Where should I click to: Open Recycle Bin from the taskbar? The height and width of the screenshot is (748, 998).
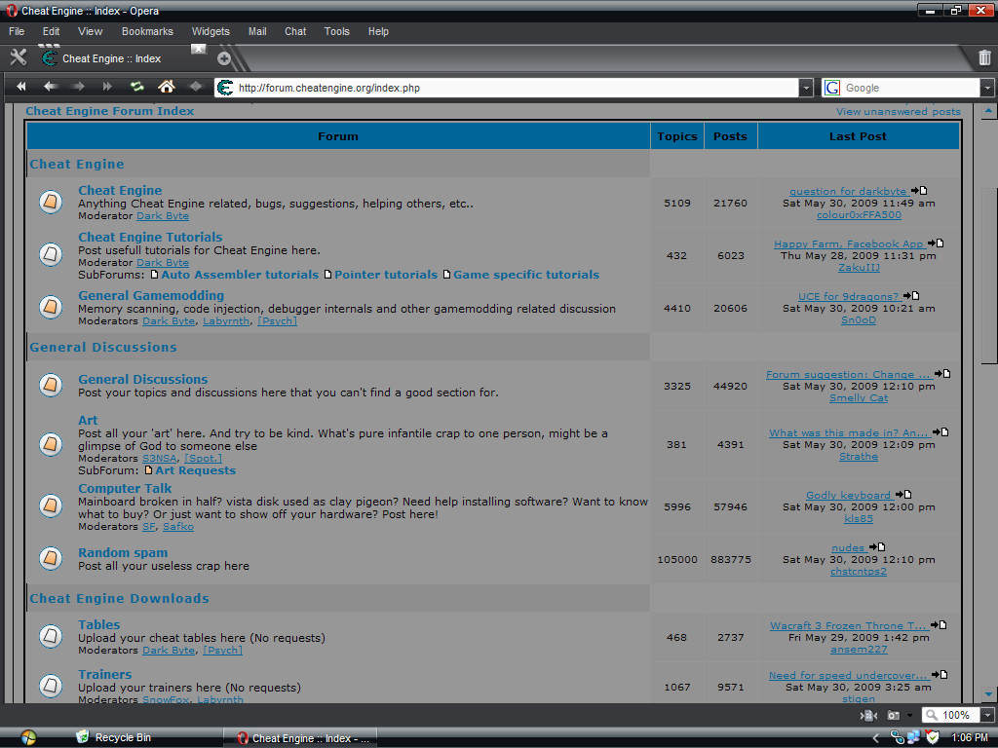(113, 737)
